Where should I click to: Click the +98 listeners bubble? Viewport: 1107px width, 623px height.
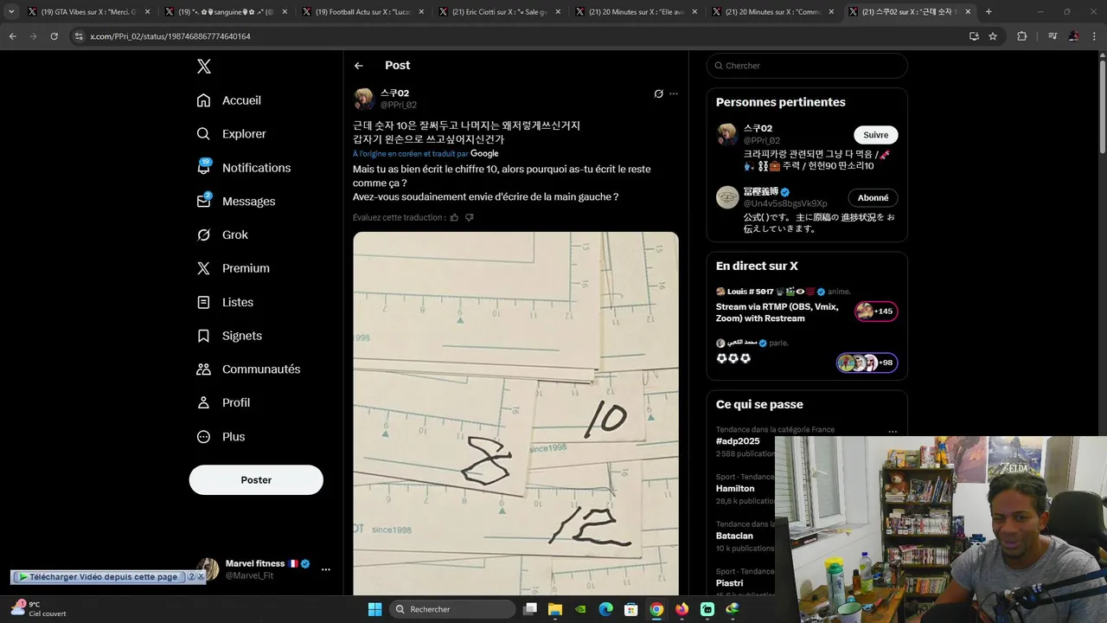point(867,363)
